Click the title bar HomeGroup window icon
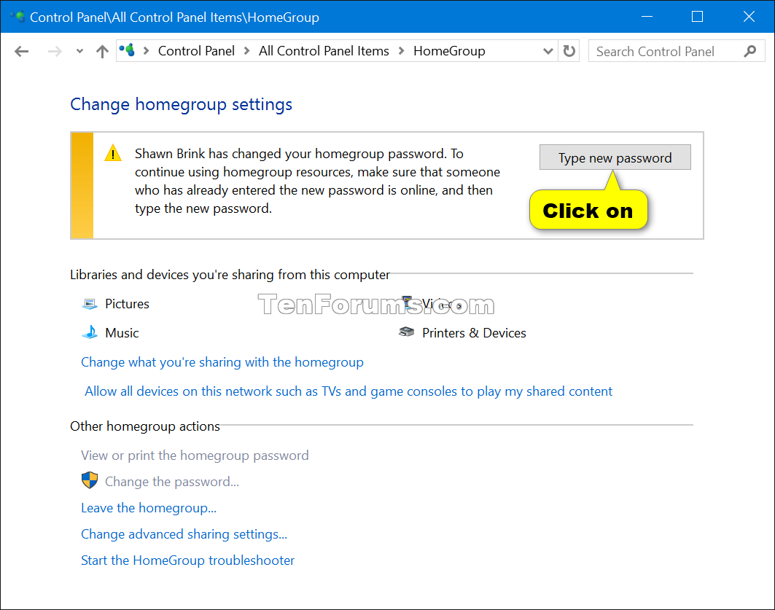This screenshot has width=775, height=610. (x=17, y=17)
